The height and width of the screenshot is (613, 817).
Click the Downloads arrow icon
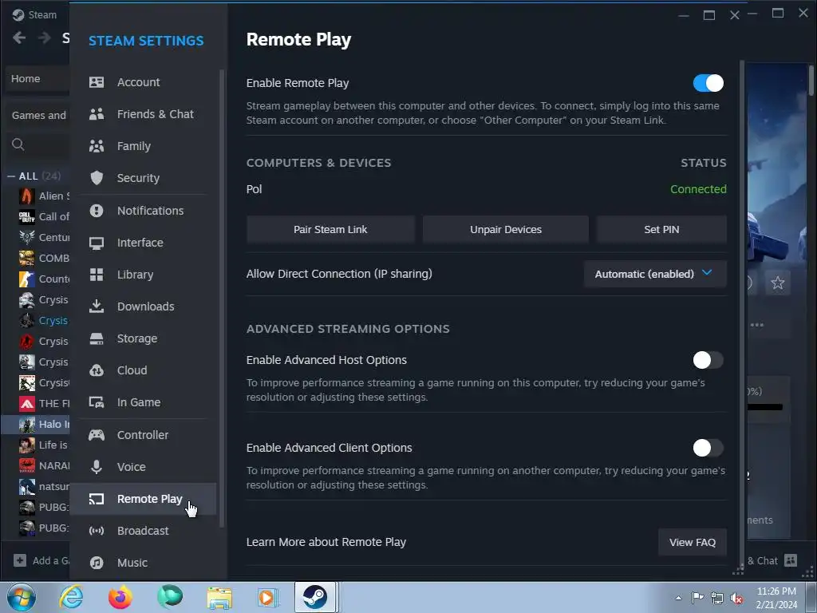coord(97,306)
